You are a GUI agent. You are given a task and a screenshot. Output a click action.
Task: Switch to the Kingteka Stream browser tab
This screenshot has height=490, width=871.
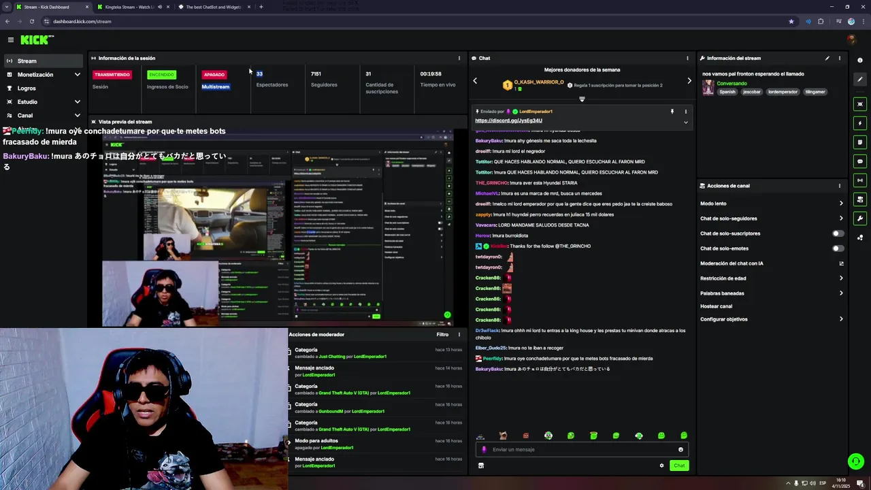click(x=131, y=7)
